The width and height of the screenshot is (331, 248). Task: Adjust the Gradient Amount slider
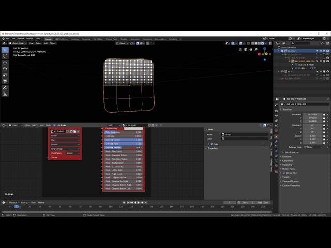[x=123, y=148]
